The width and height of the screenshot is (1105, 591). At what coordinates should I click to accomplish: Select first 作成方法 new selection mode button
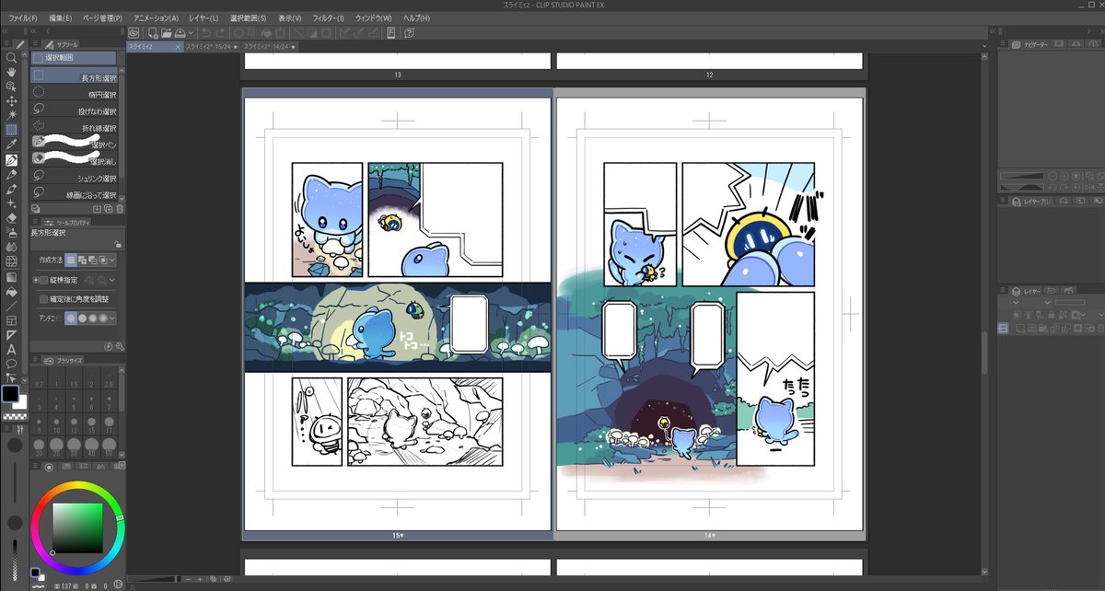pyautogui.click(x=72, y=260)
